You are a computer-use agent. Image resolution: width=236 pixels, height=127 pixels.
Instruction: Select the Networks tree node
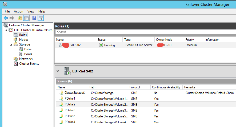[x=26, y=59]
